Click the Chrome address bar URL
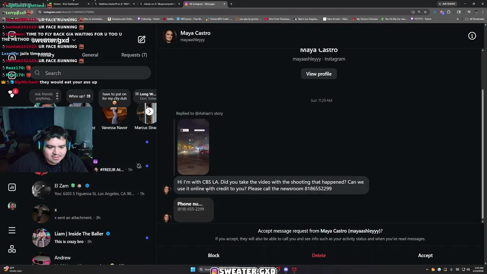The image size is (487, 274). click(68, 12)
